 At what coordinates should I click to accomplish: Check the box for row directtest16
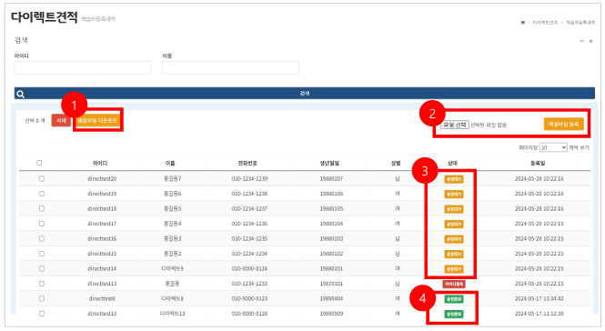pyautogui.click(x=42, y=239)
